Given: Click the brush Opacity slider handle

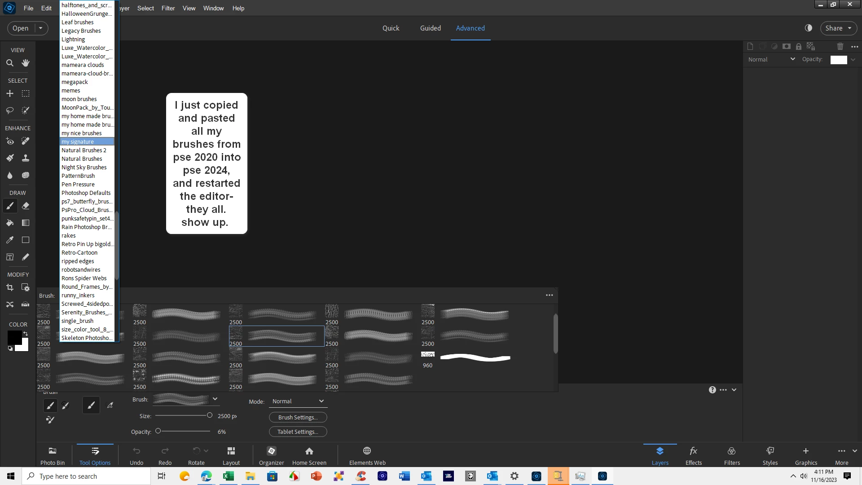Looking at the screenshot, I should (158, 431).
